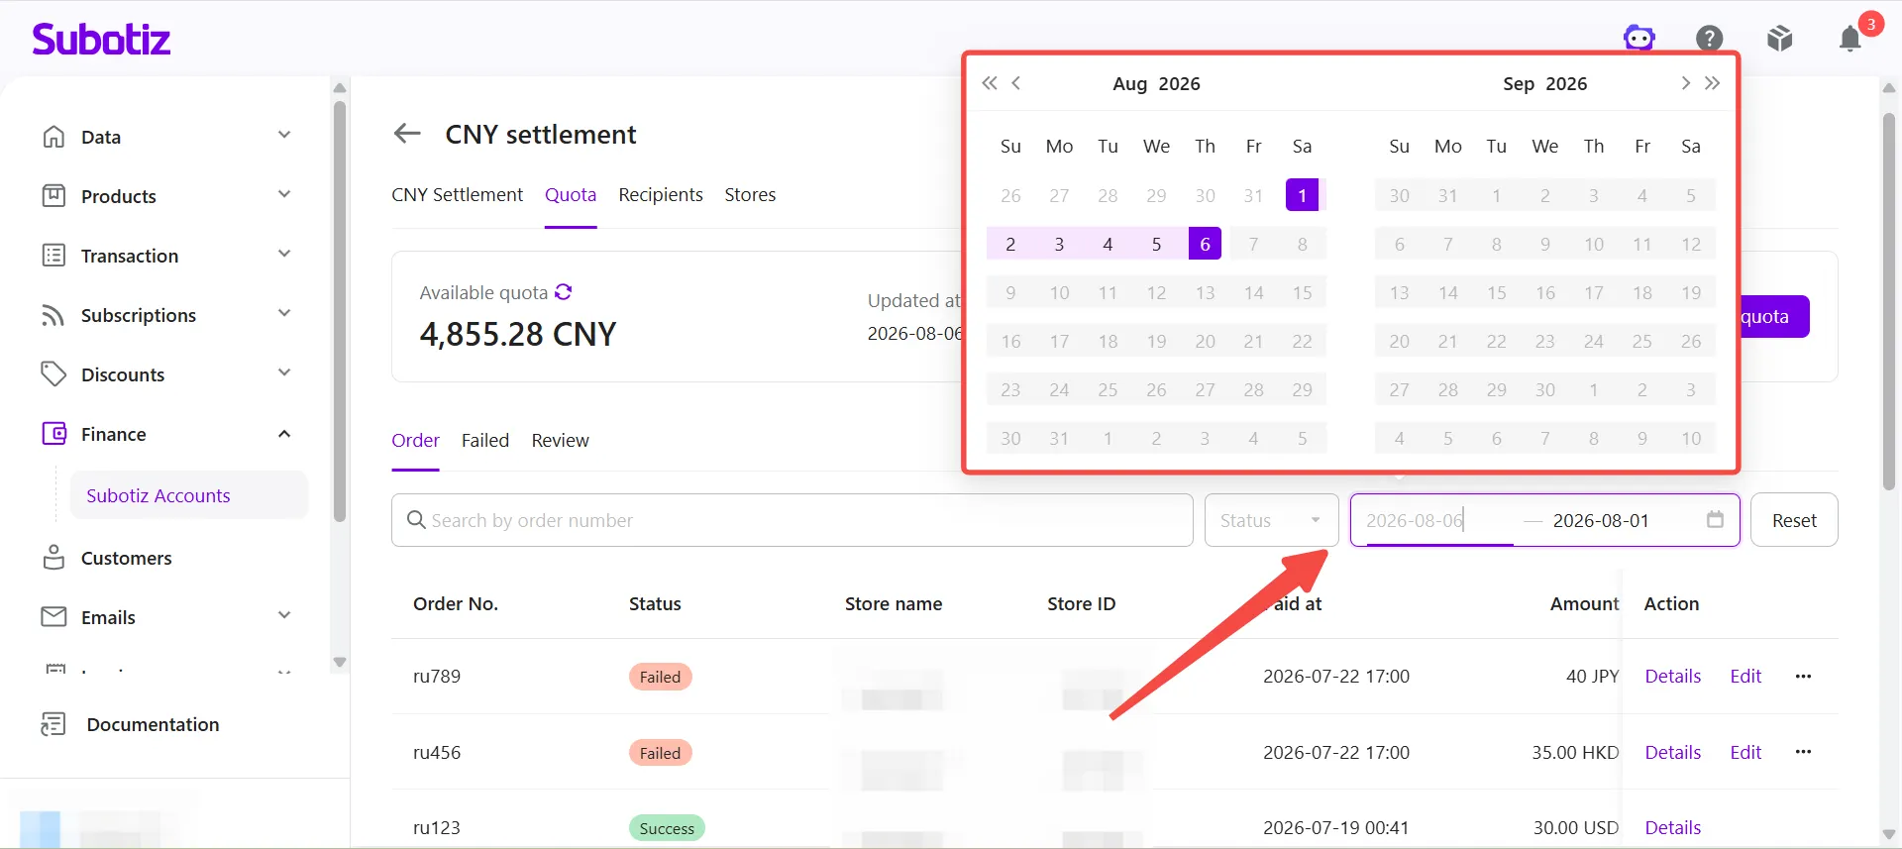Open more actions for order ru789
The width and height of the screenshot is (1902, 849).
(1803, 676)
